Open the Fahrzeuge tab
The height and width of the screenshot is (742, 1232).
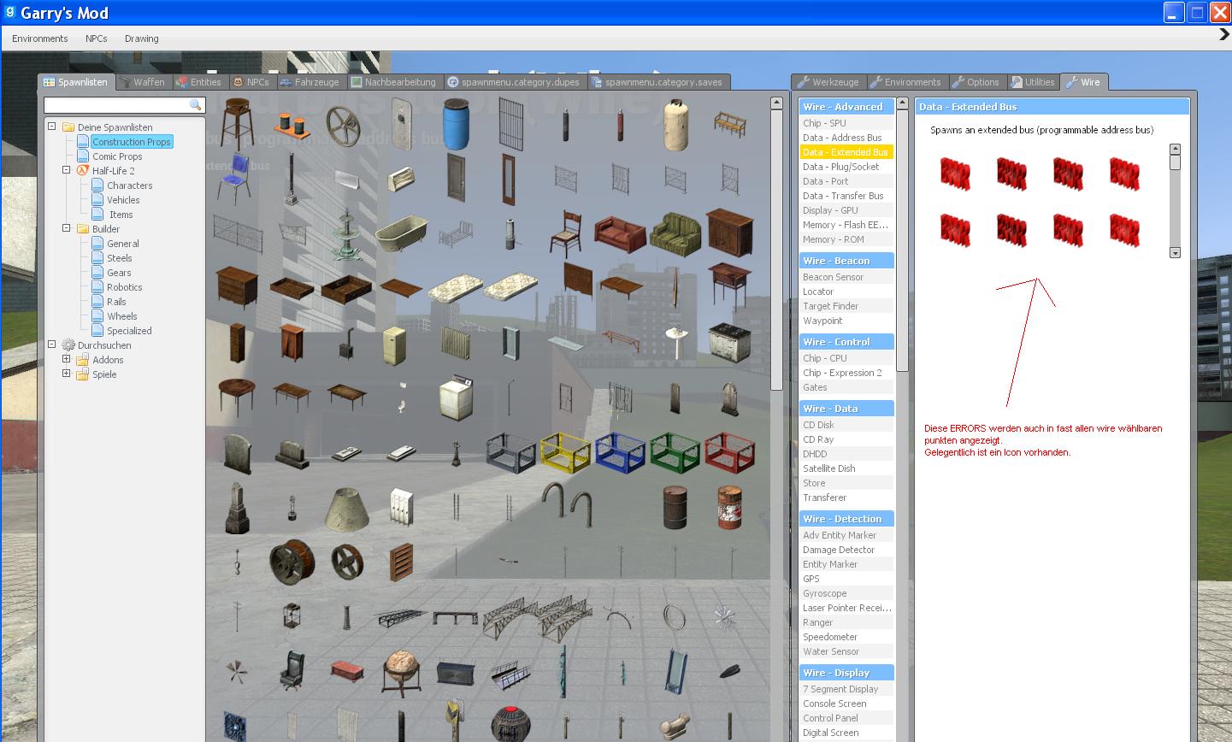point(309,82)
